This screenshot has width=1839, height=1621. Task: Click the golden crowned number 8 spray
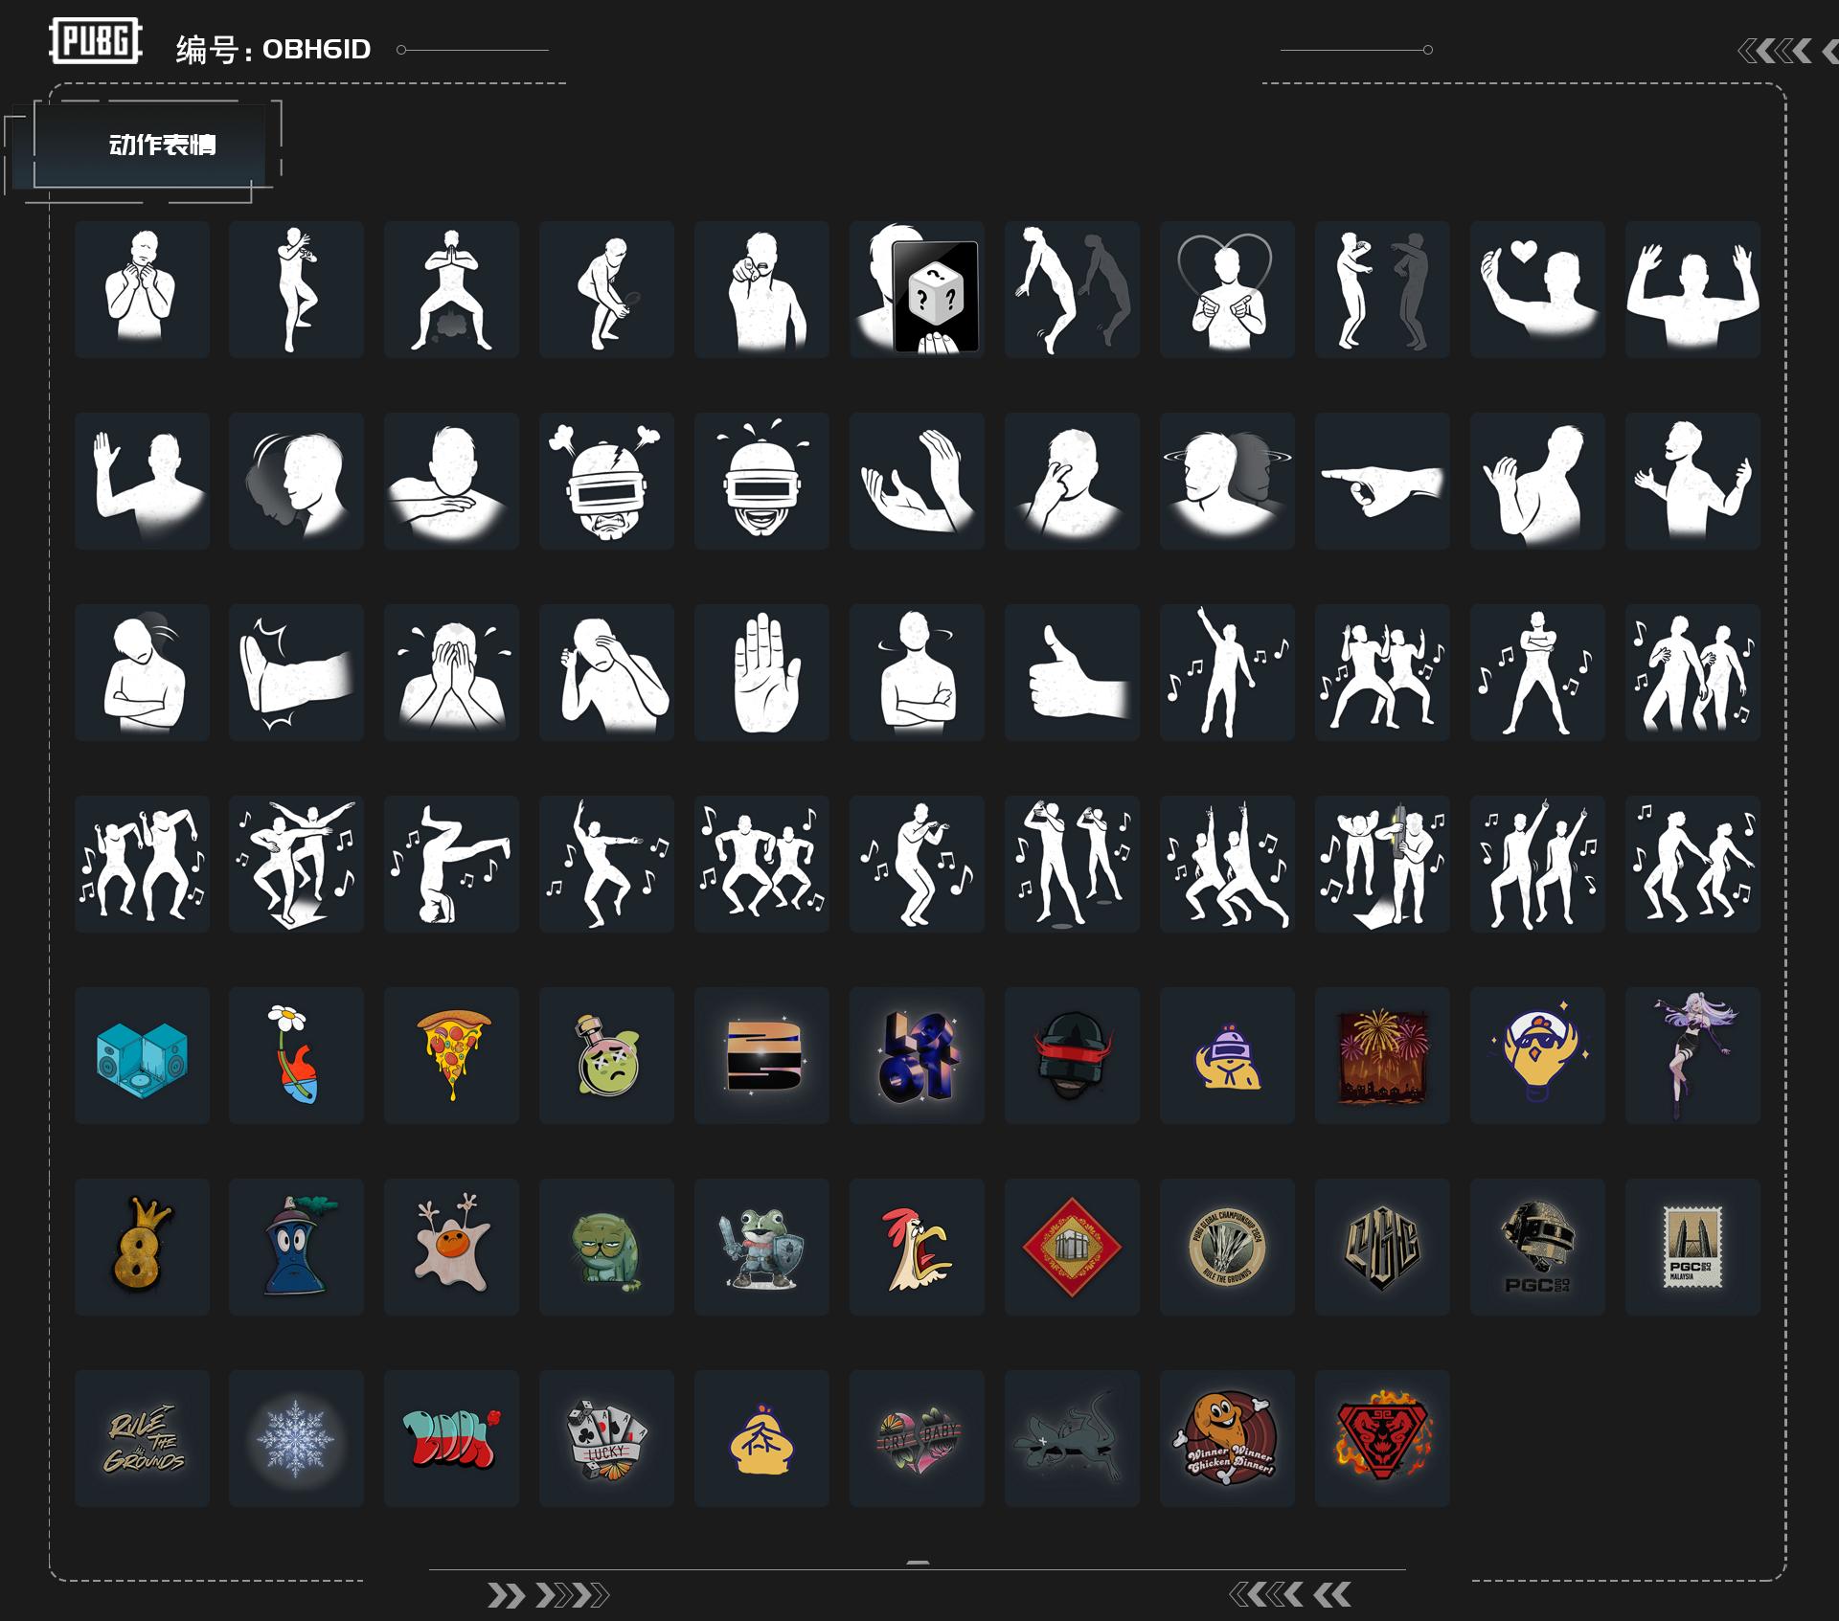(142, 1247)
